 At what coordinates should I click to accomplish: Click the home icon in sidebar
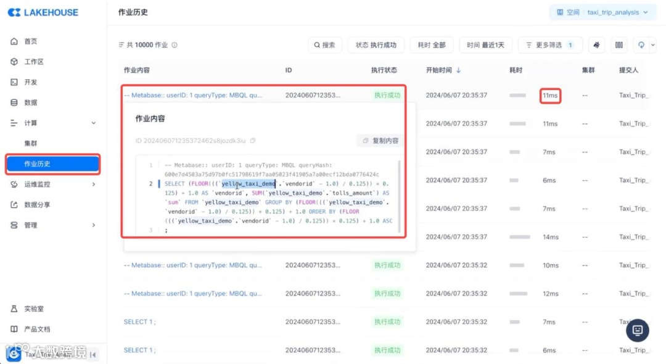(14, 41)
